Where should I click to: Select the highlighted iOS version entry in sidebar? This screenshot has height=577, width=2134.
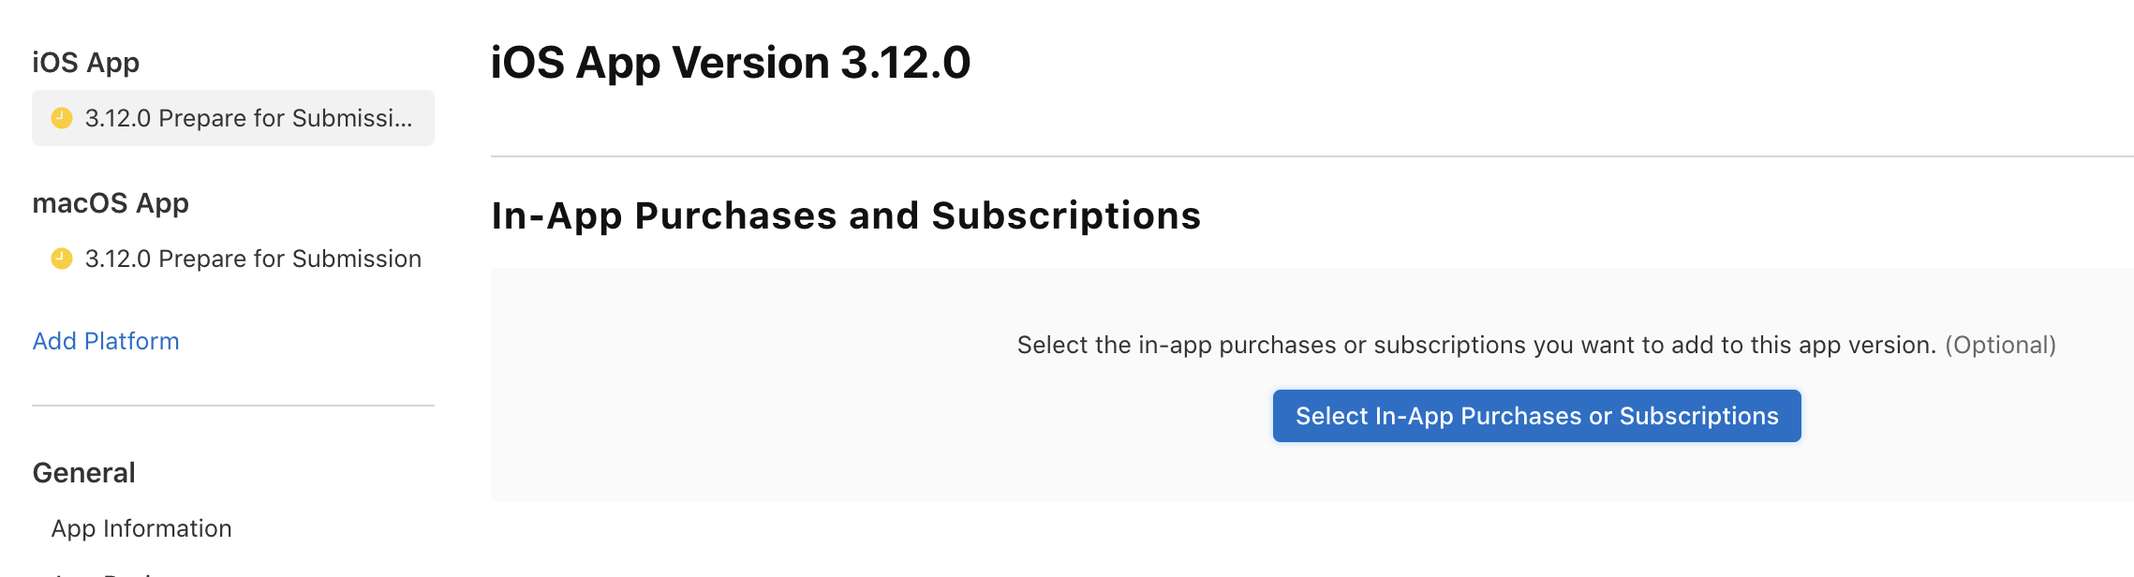[234, 118]
